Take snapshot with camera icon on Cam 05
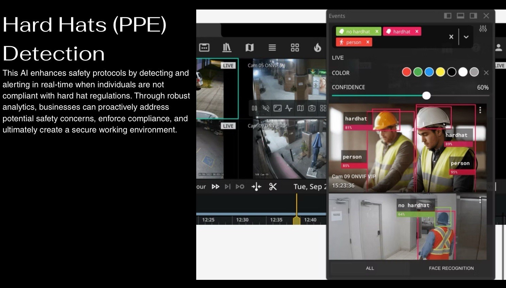This screenshot has width=506, height=288. pos(312,108)
